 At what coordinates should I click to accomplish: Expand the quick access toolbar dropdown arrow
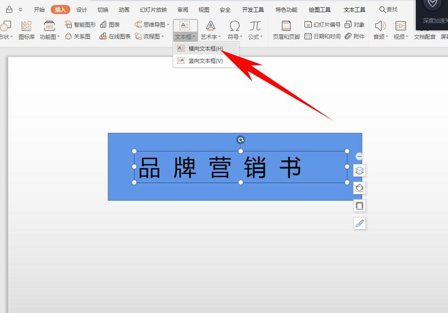pyautogui.click(x=21, y=10)
